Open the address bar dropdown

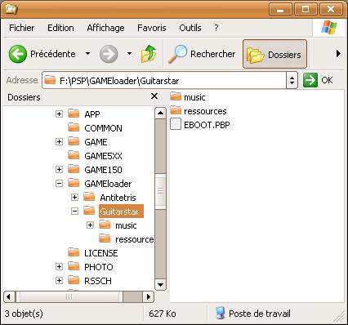(292, 80)
